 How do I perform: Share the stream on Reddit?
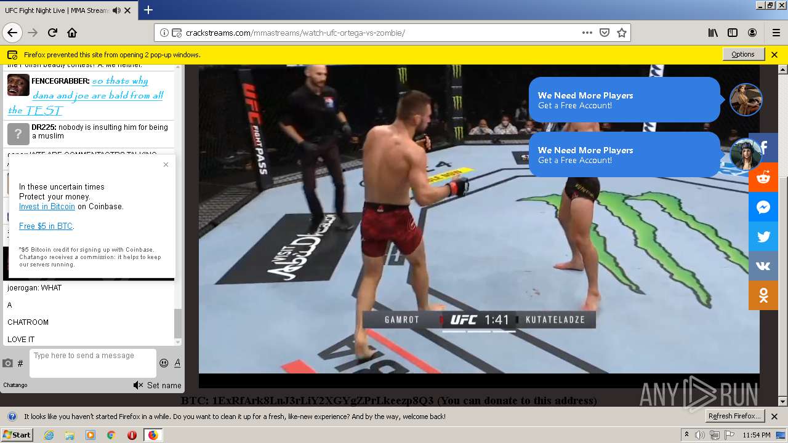pos(763,177)
